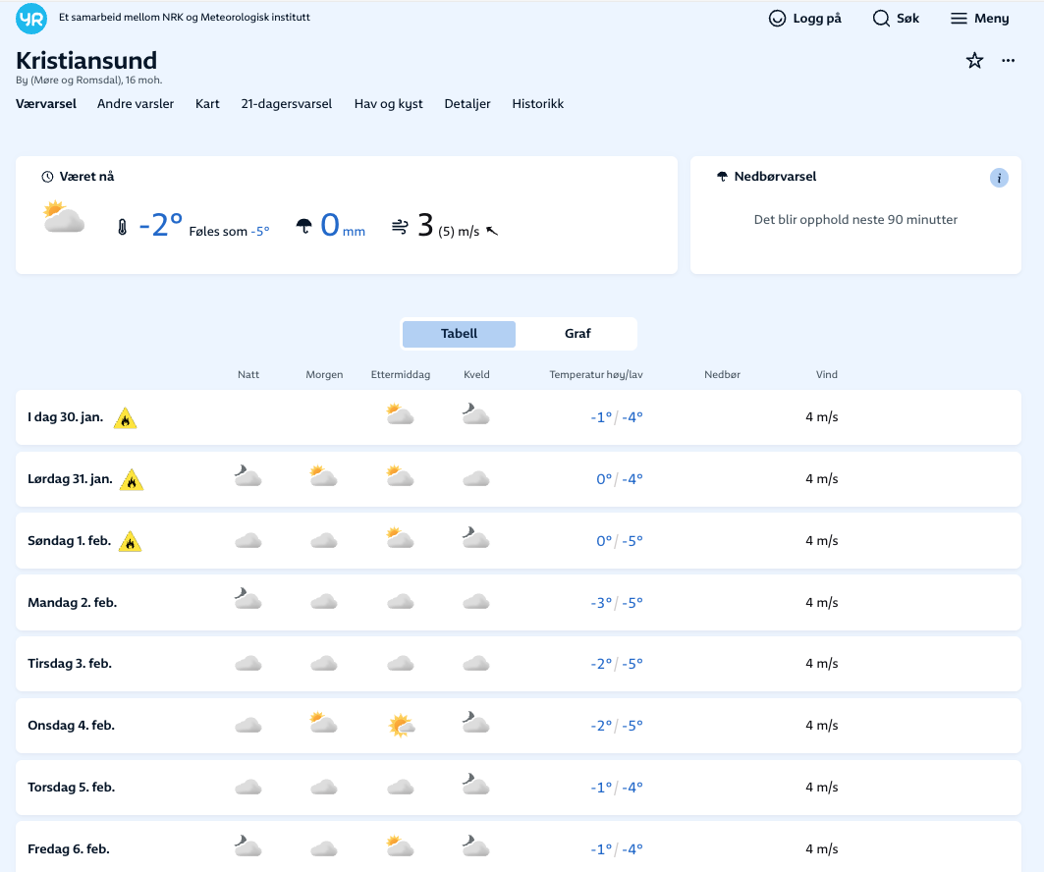
Task: Open the Historikk link
Action: pos(537,104)
